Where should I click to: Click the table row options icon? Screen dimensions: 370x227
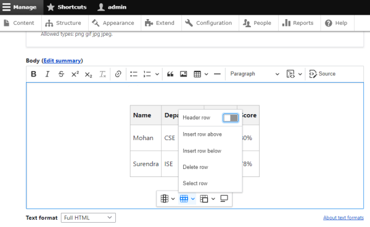coord(184,199)
